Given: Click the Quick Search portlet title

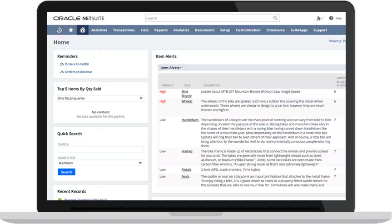Looking at the screenshot, I should coord(69,134).
